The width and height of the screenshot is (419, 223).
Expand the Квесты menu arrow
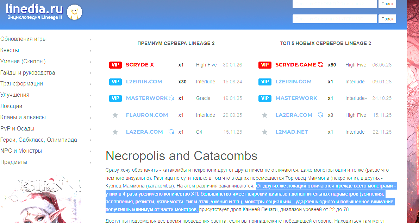click(x=90, y=51)
